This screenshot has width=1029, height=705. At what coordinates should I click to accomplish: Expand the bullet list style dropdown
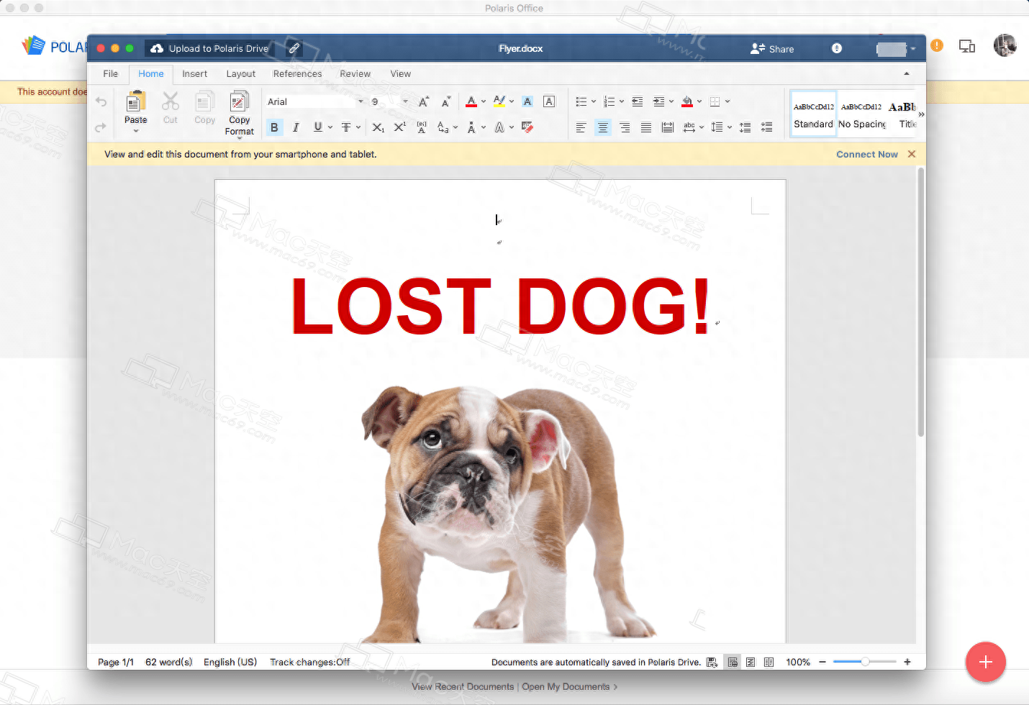click(594, 102)
